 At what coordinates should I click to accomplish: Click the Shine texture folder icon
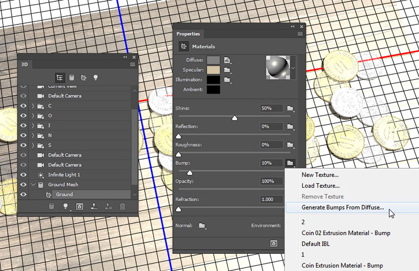pos(290,109)
